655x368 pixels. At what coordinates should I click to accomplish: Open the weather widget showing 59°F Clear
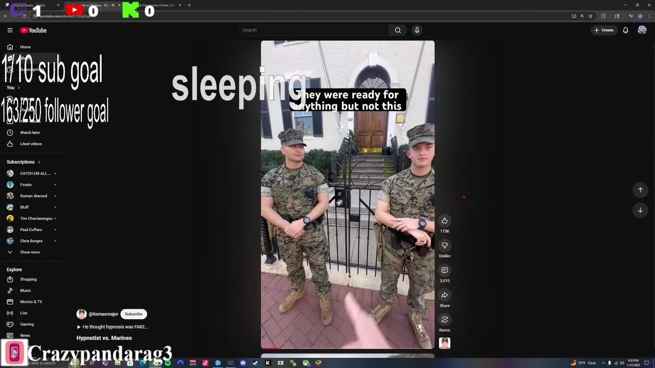point(583,363)
